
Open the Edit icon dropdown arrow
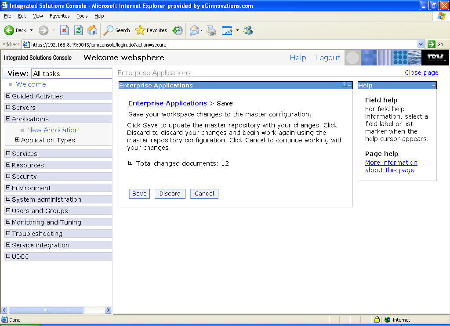click(237, 30)
